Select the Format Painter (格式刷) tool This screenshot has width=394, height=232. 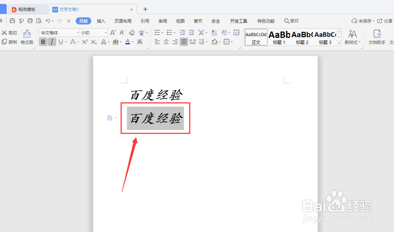tap(27, 37)
